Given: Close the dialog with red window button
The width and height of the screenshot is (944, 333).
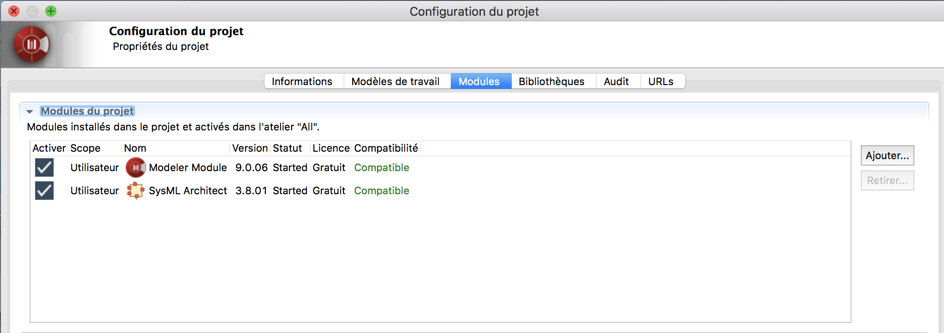Looking at the screenshot, I should (14, 11).
